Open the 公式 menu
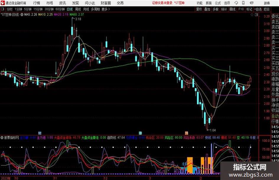The width and height of the screenshot is (279, 180). (218, 3)
